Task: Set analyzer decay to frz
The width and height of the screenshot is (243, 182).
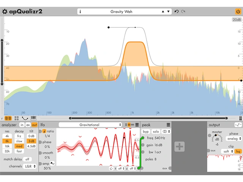Action: [19, 136]
